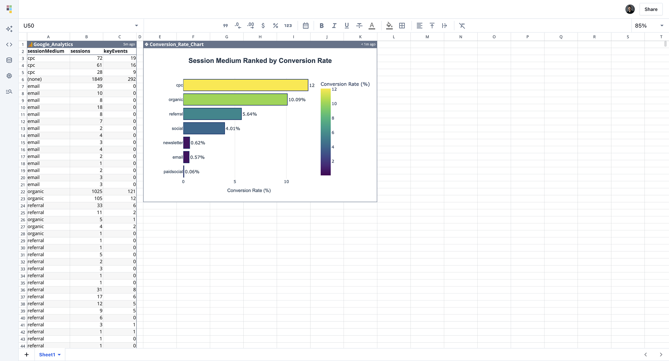Select the AI assistant sparkle icon
The height and width of the screenshot is (361, 669).
click(x=9, y=29)
